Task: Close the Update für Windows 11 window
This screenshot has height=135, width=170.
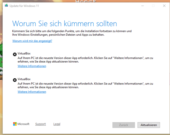Action: [164, 6]
